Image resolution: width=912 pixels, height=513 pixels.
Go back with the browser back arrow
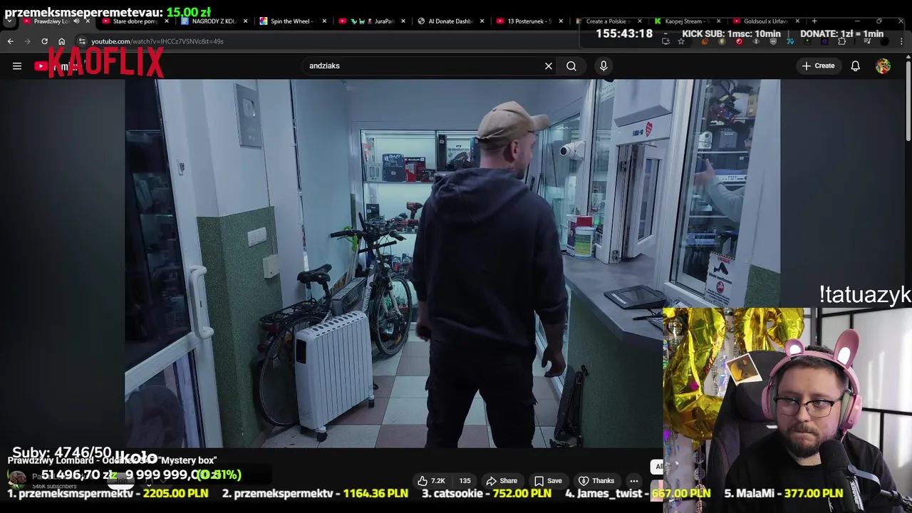(x=10, y=41)
